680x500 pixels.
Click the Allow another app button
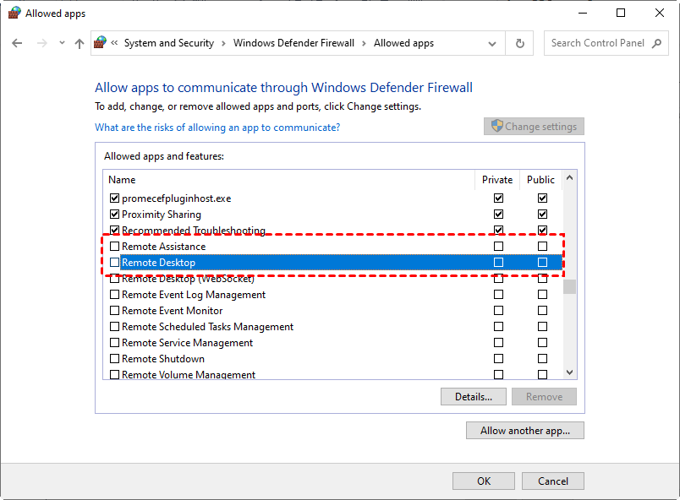(524, 431)
